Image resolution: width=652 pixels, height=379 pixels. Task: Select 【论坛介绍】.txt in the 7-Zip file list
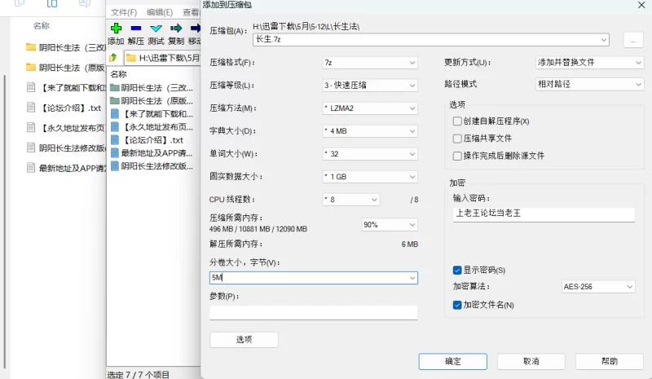(x=152, y=139)
